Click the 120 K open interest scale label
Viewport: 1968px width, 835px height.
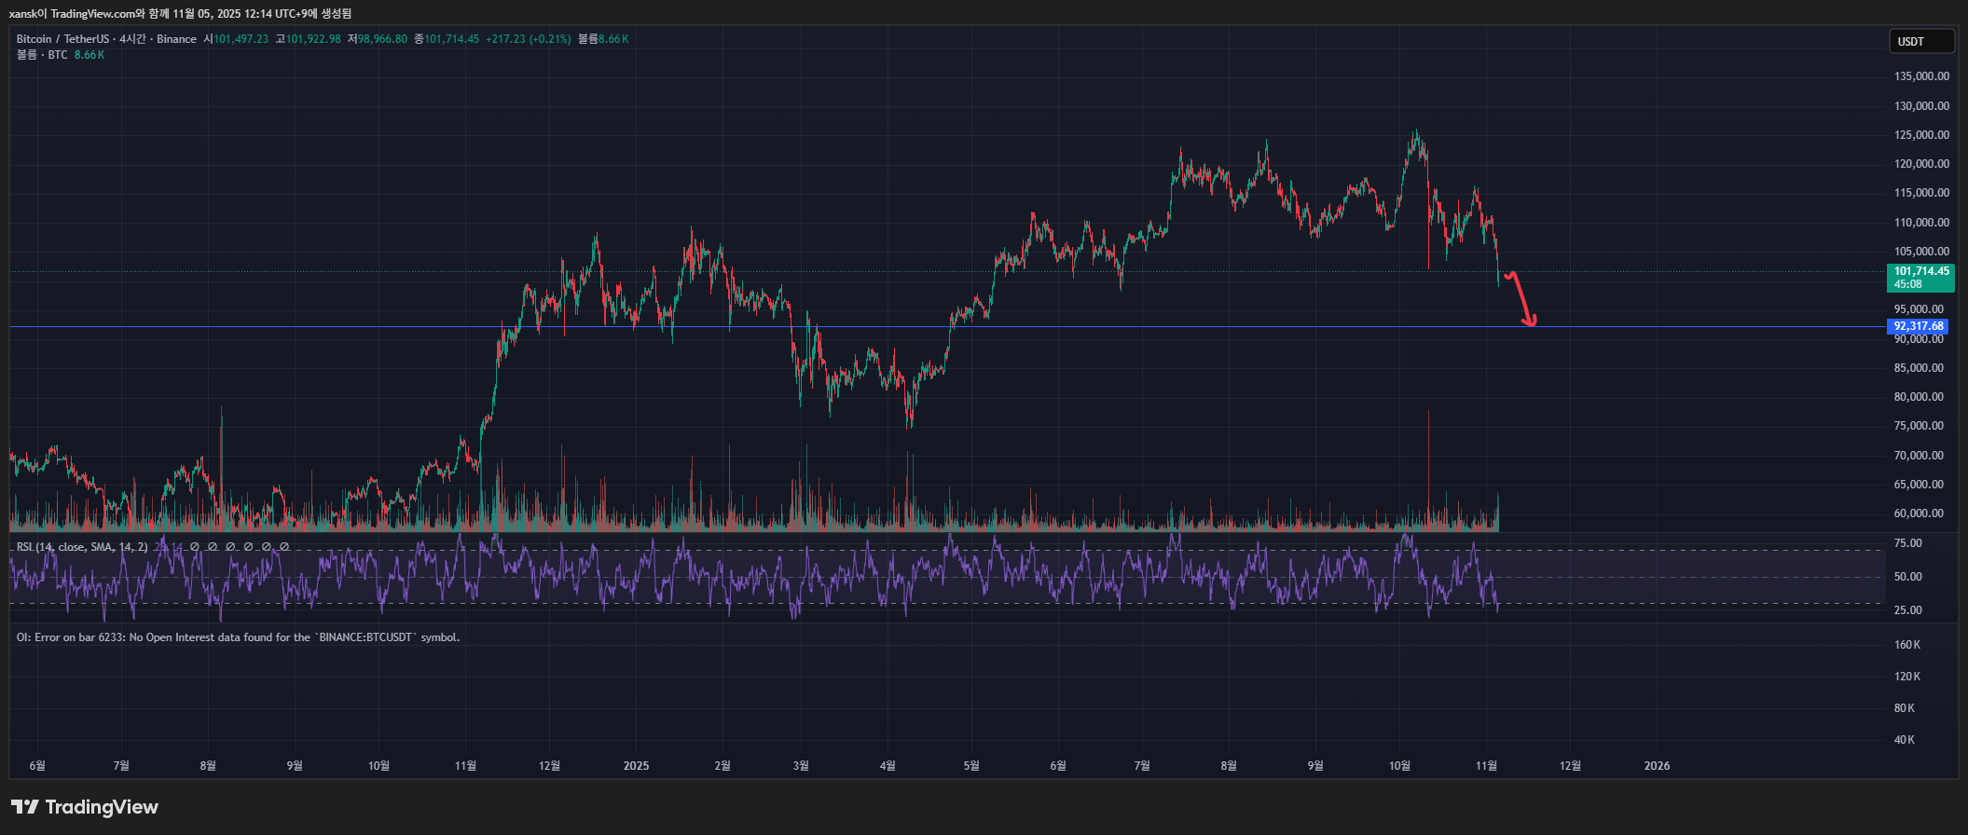(x=1907, y=677)
